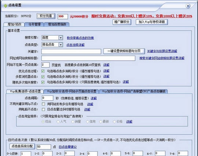
Task: Click the 加入Vip与特权详细 button
Action: pos(152,22)
